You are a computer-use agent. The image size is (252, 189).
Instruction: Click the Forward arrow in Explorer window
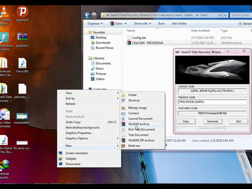[x=94, y=15]
